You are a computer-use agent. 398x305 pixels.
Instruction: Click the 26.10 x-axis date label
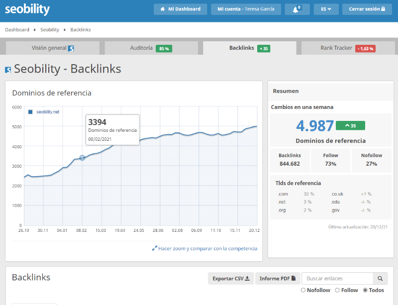23,230
